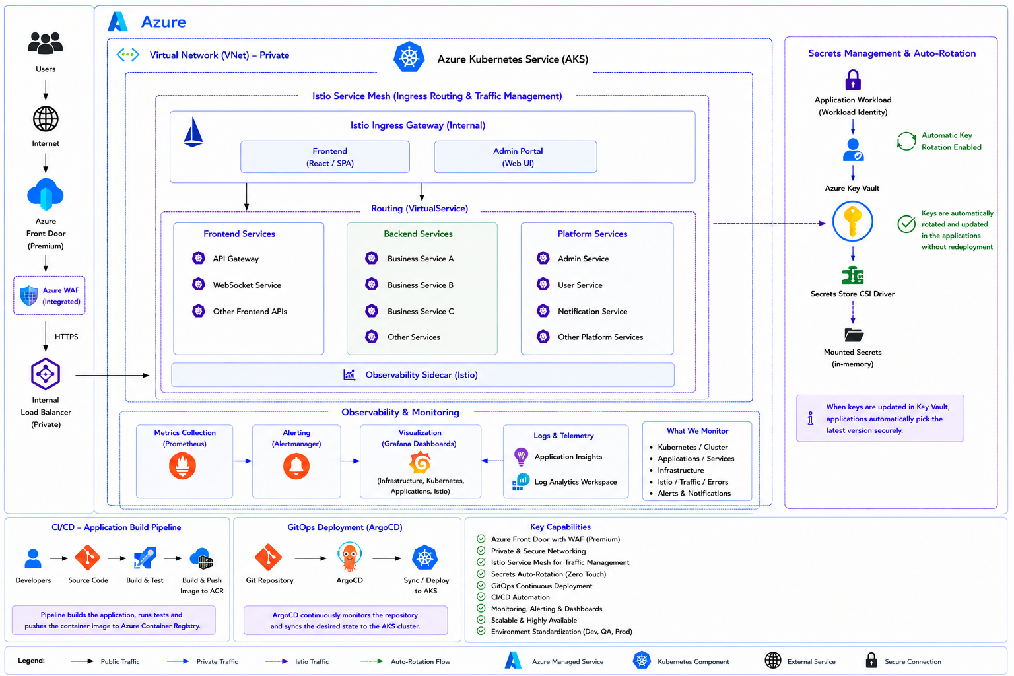Click the Automatic Key Rotation refresh icon
Viewport: 1014px width, 676px height.
coord(906,141)
